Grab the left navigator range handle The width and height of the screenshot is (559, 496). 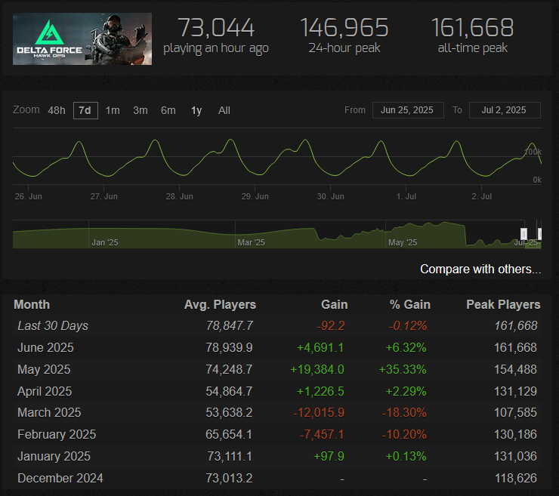(523, 234)
